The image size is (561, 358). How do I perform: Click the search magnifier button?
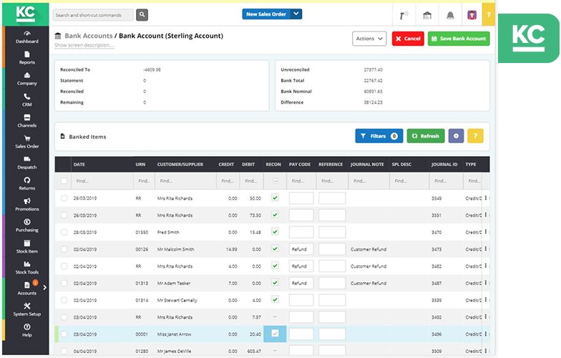coord(142,14)
